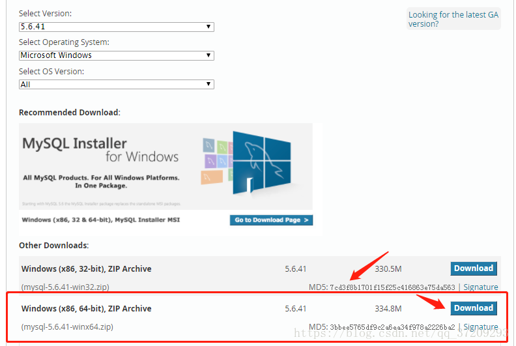Click the Go to Download Page button
This screenshot has width=516, height=346.
pos(271,220)
